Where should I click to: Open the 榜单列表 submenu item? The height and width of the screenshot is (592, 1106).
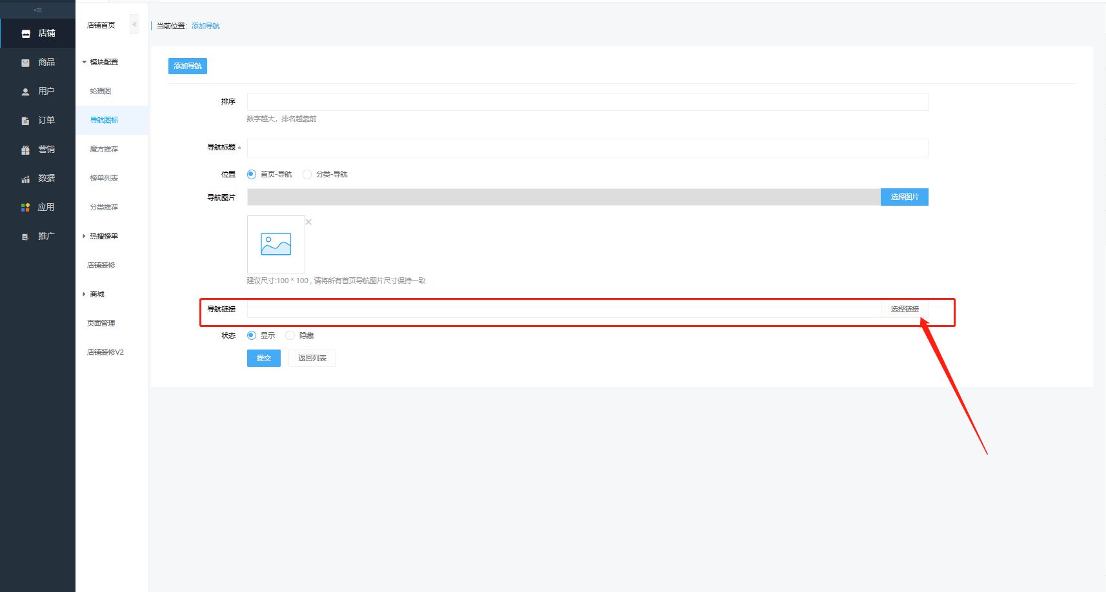104,178
